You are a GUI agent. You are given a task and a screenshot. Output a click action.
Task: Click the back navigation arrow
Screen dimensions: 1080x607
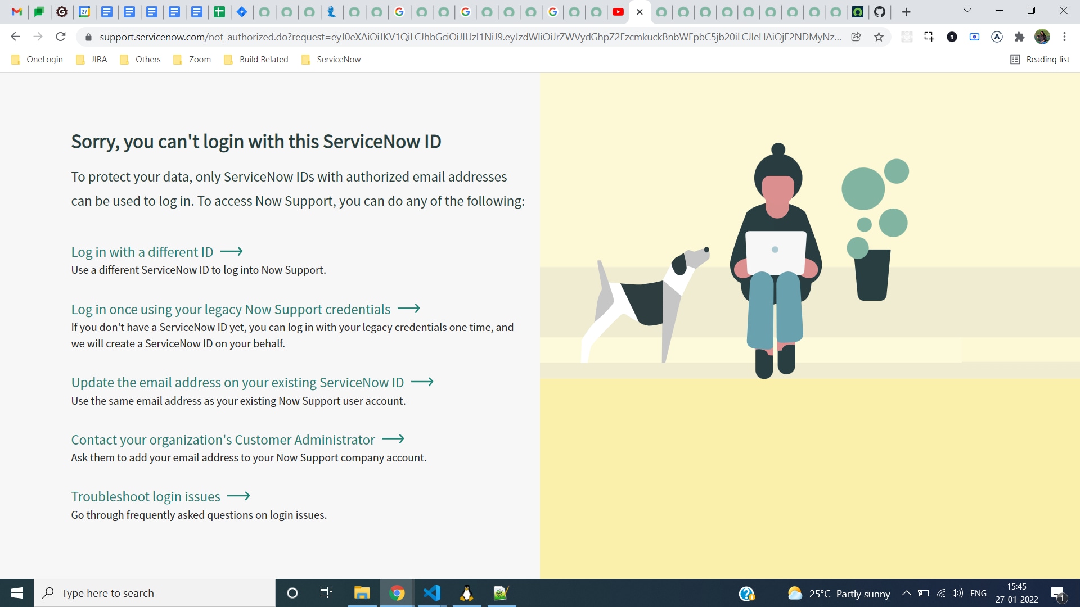point(15,37)
